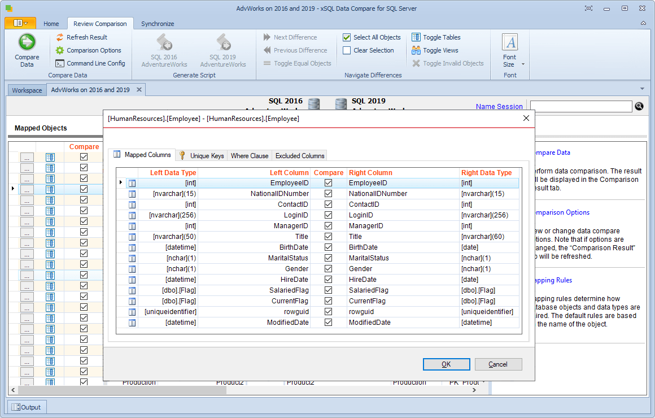Image resolution: width=655 pixels, height=418 pixels.
Task: Open the application menu dropdown button
Action: point(20,23)
